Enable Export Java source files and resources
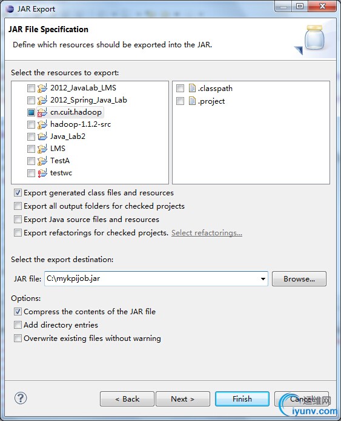 coord(18,220)
